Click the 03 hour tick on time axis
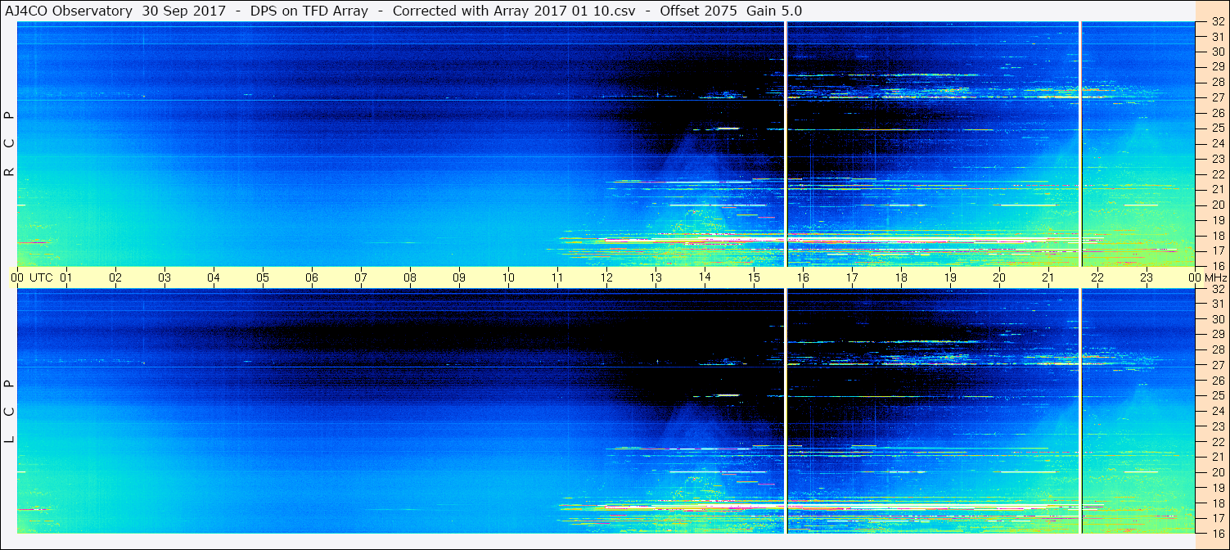 [164, 277]
